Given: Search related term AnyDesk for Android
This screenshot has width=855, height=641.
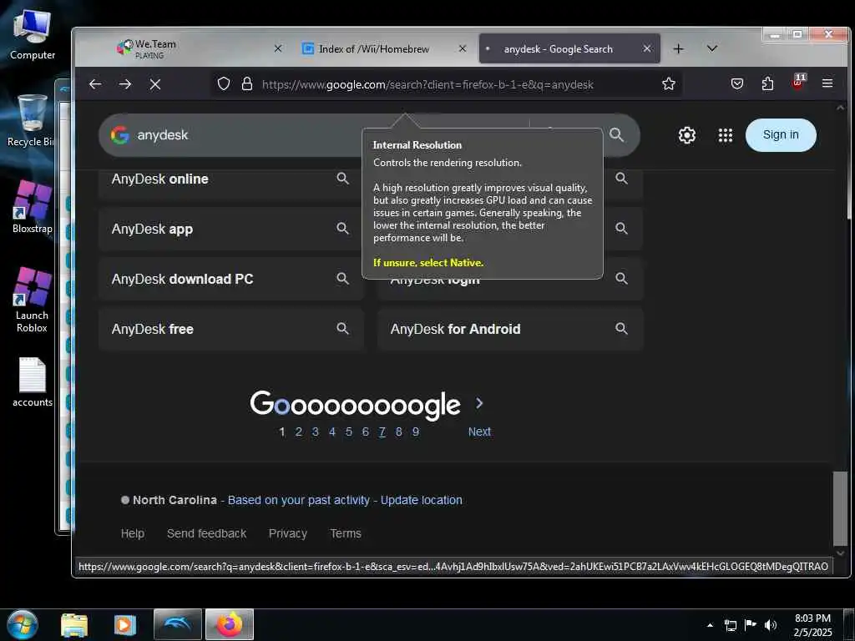Looking at the screenshot, I should 510,329.
